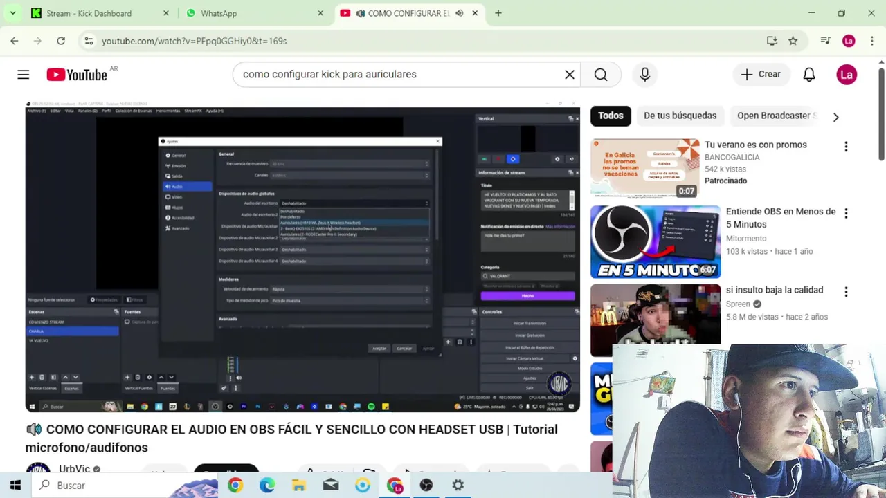Click the video title text
Image resolution: width=886 pixels, height=498 pixels.
[291, 438]
